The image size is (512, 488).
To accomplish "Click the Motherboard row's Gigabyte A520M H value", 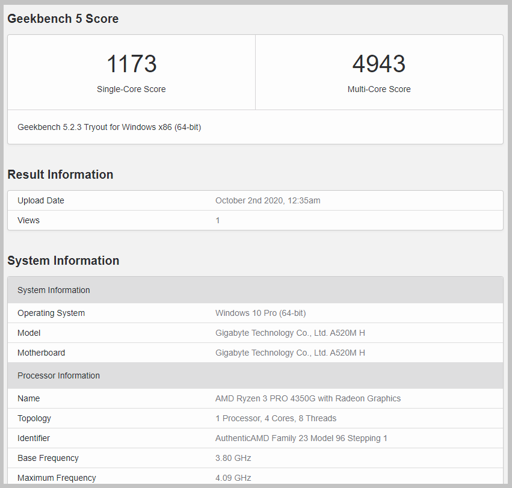I will click(290, 353).
